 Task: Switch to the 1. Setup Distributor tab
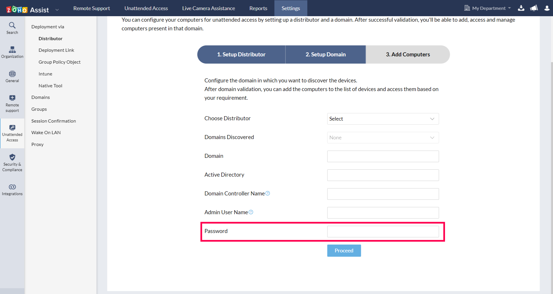[x=241, y=54]
